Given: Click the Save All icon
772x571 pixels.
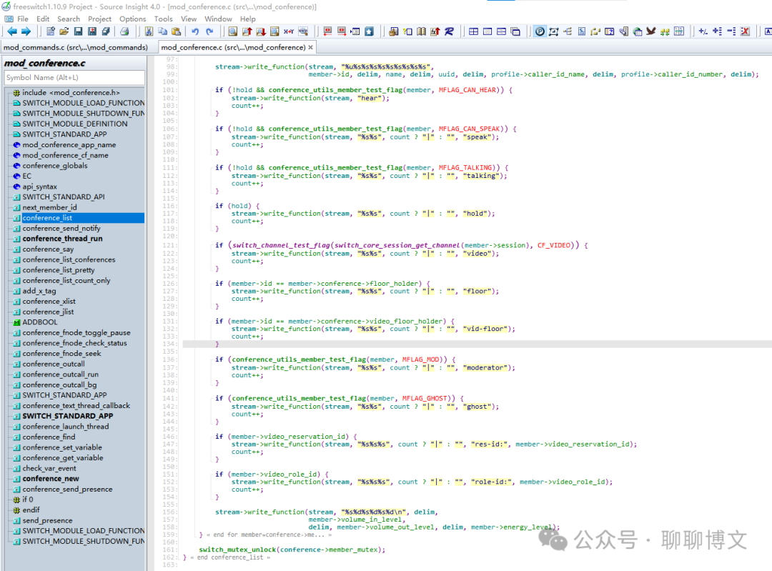Looking at the screenshot, I should pyautogui.click(x=106, y=31).
